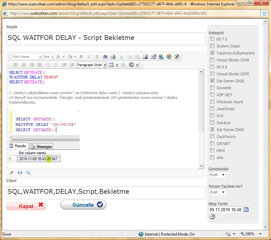The height and width of the screenshot is (240, 271).
Task: Click the clock time picker icon
Action: point(212,216)
